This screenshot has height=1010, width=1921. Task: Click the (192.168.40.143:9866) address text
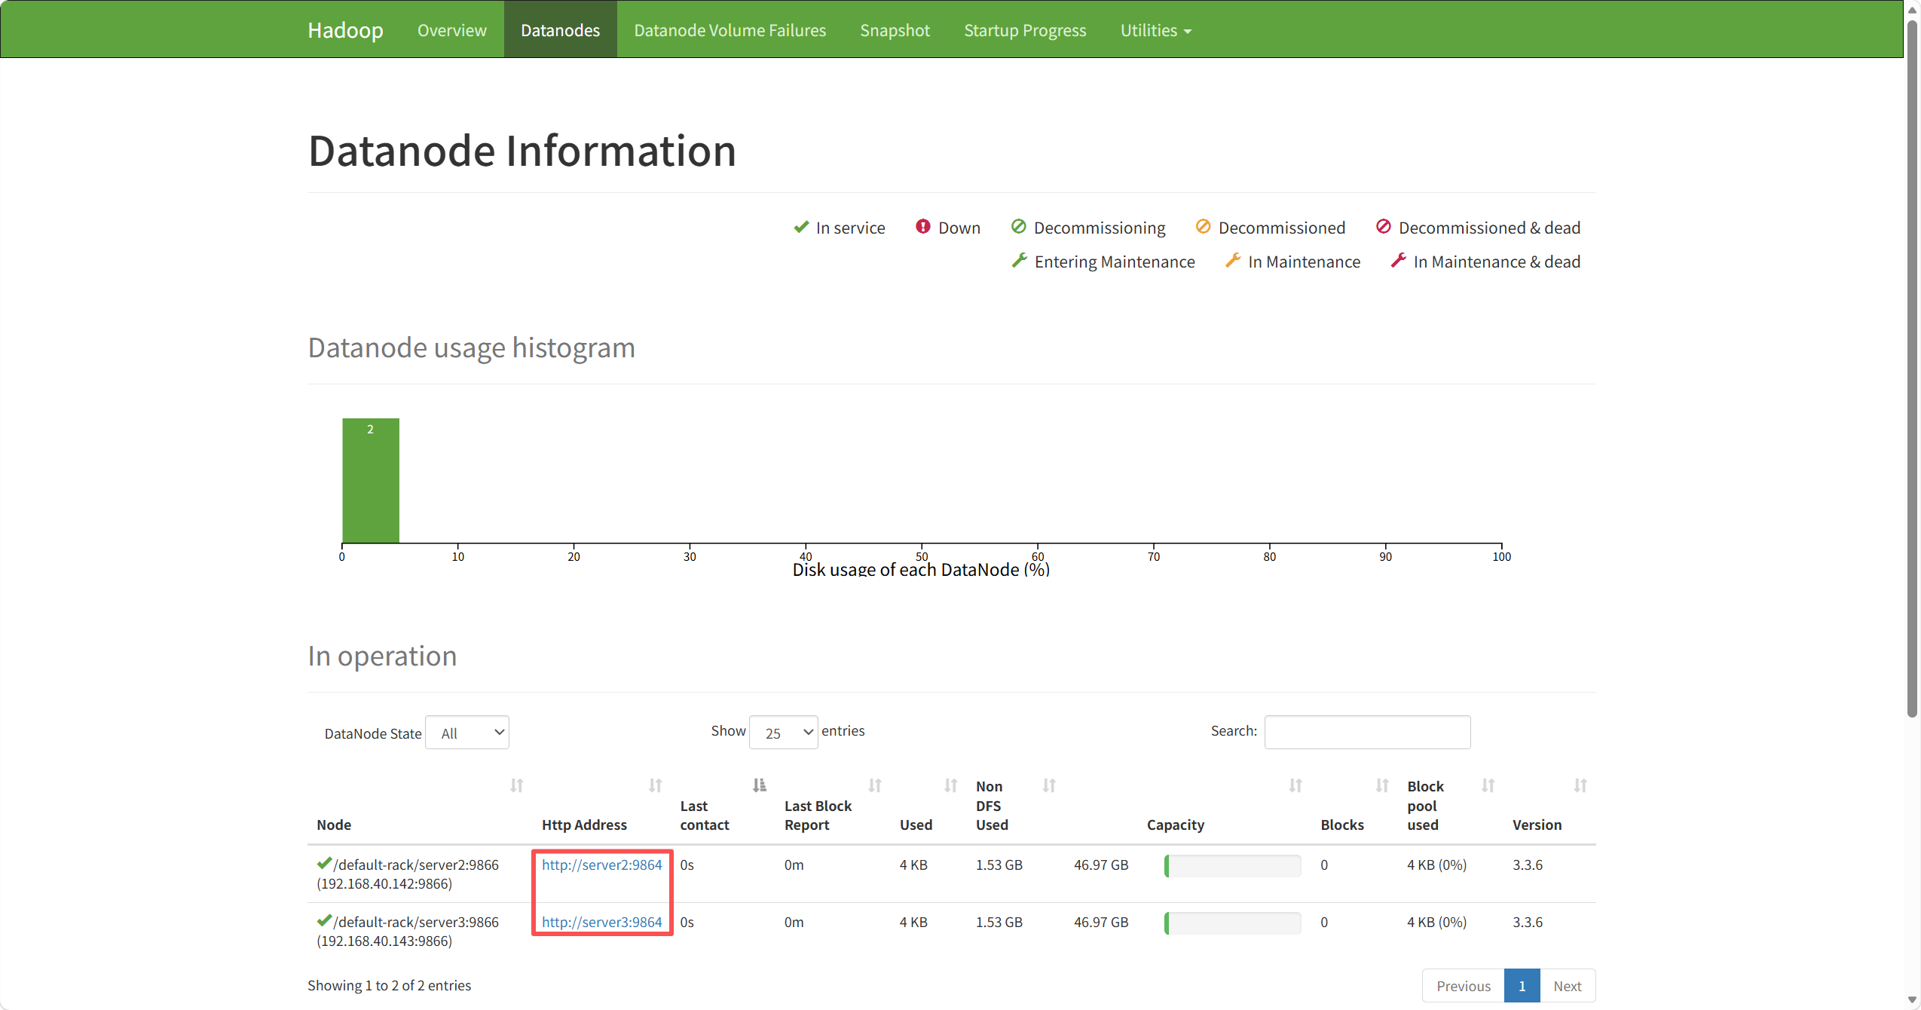click(x=384, y=941)
